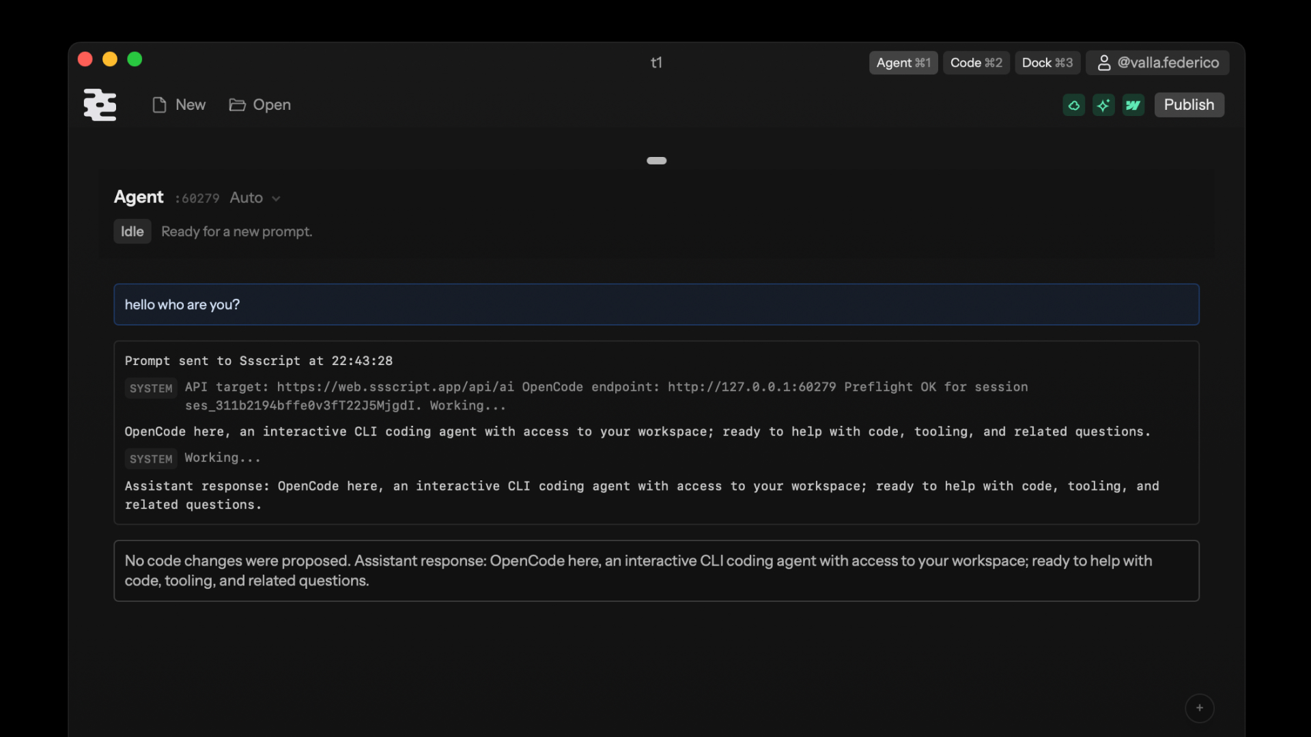Screen dimensions: 1311x737
Task: Click the green cloud status icon
Action: (1073, 105)
